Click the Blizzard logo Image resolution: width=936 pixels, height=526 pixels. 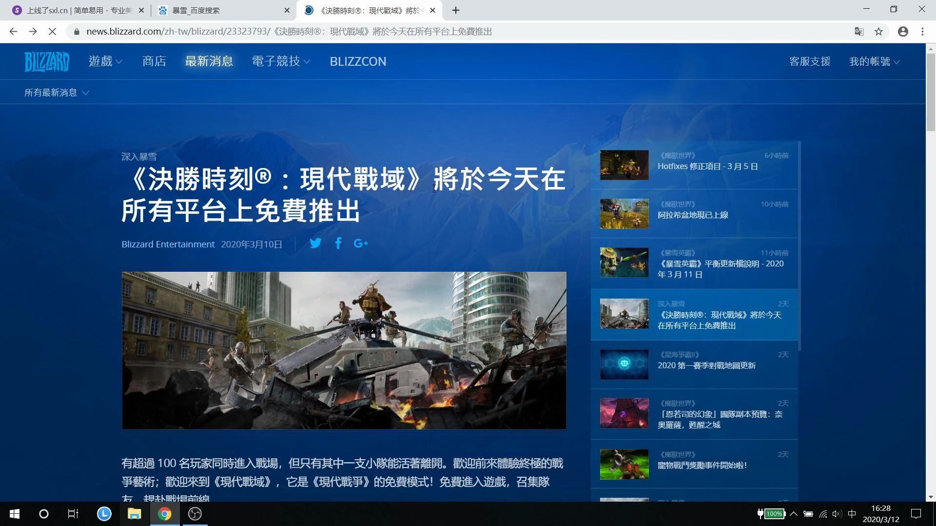[x=47, y=62]
